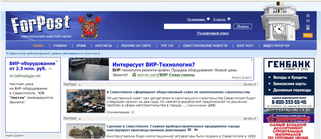The image size is (321, 139).
Task: Click the thumbnail beside the 'общественный совет' article
Action: pos(86,101)
